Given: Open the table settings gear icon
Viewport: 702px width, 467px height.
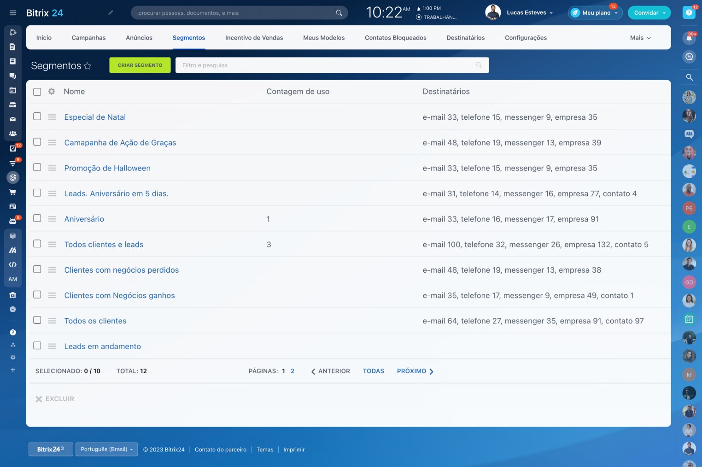Looking at the screenshot, I should (x=52, y=92).
